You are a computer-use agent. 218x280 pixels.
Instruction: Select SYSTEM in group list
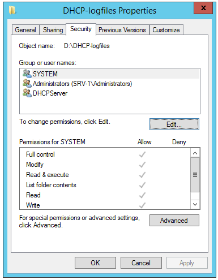click(x=110, y=74)
